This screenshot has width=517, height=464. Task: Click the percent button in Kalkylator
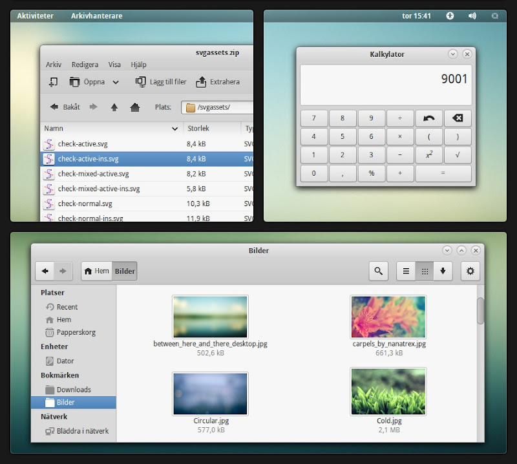point(371,173)
